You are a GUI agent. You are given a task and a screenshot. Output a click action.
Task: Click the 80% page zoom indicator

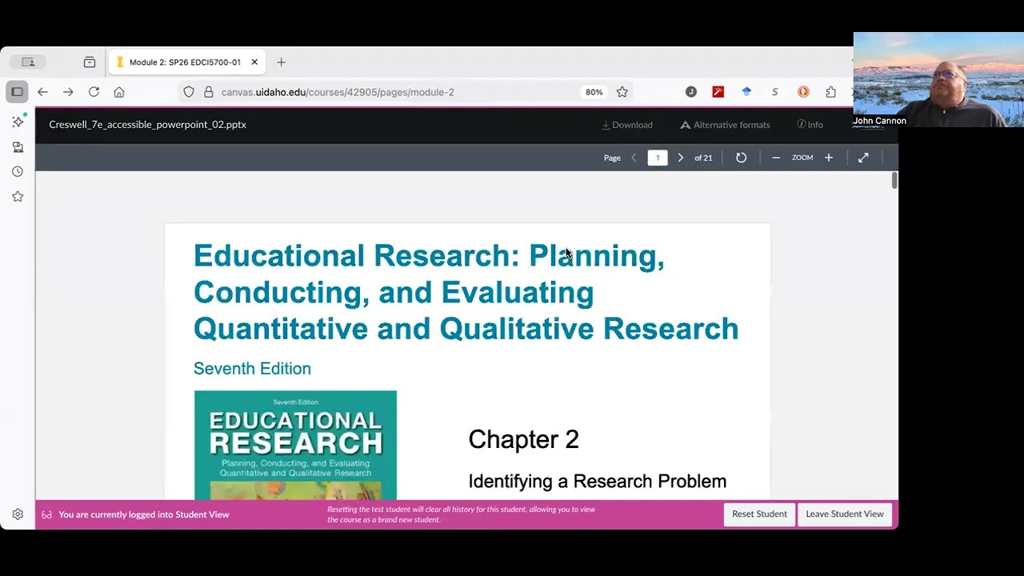point(594,92)
